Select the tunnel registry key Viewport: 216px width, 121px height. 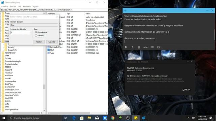coord(8,78)
